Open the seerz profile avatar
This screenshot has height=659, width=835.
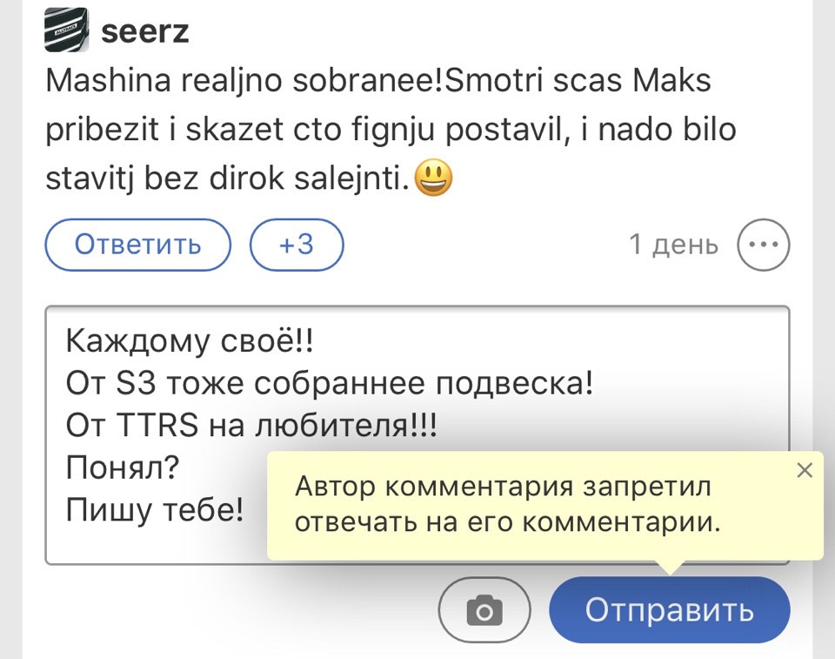click(x=66, y=31)
